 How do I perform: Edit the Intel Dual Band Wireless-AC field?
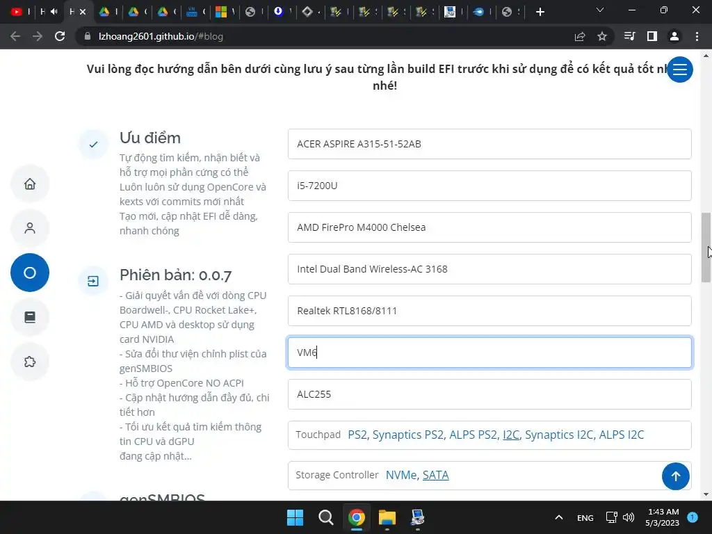click(x=489, y=269)
